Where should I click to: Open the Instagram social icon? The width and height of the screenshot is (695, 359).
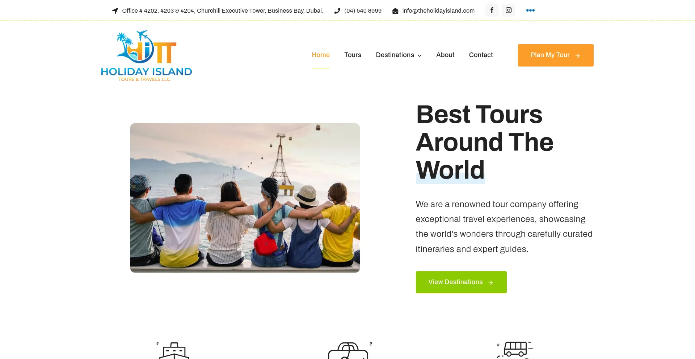(509, 10)
